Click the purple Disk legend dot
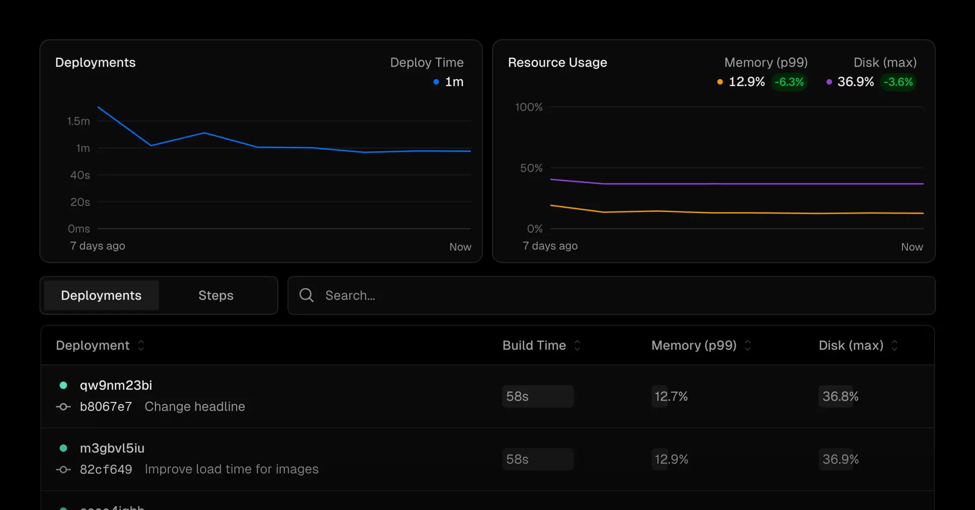The width and height of the screenshot is (975, 510). point(829,82)
